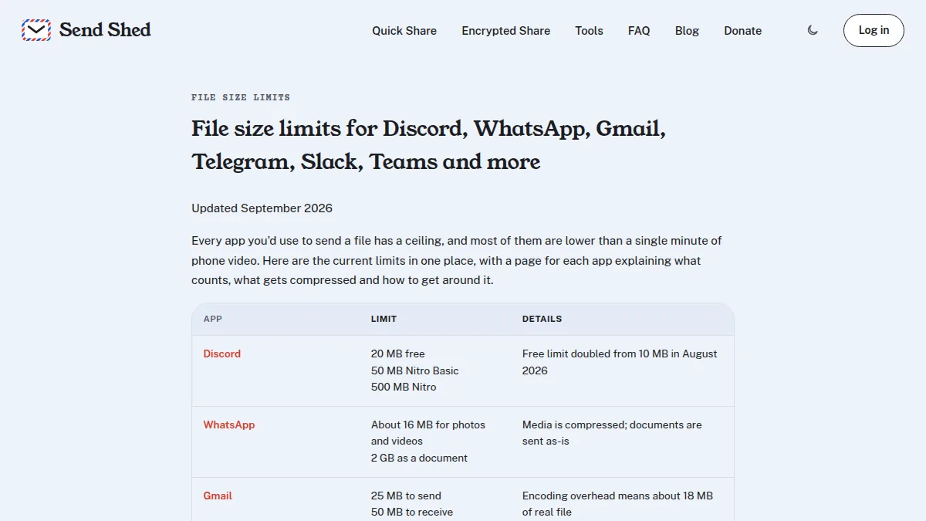Viewport: 926px width, 521px height.
Task: Click Discord's "Free limit doubled" detail text
Action: coord(620,362)
